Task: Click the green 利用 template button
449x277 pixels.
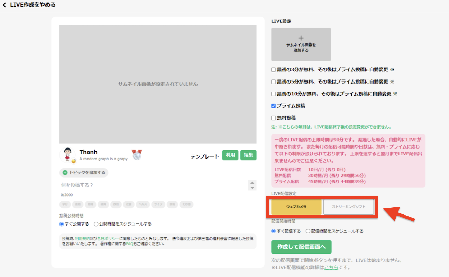Action: click(x=230, y=155)
